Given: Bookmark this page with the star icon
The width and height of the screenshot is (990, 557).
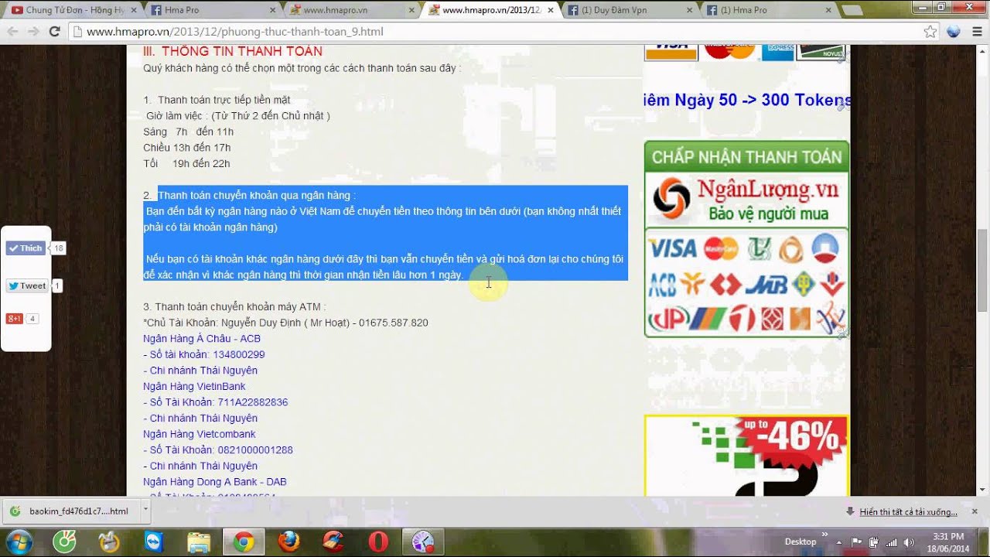Looking at the screenshot, I should click(x=930, y=32).
